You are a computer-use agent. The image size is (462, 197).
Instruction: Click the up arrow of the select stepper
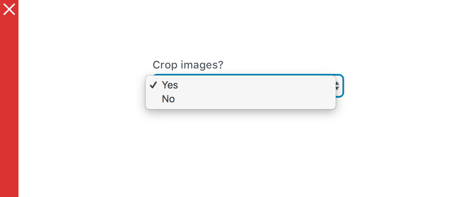(337, 82)
